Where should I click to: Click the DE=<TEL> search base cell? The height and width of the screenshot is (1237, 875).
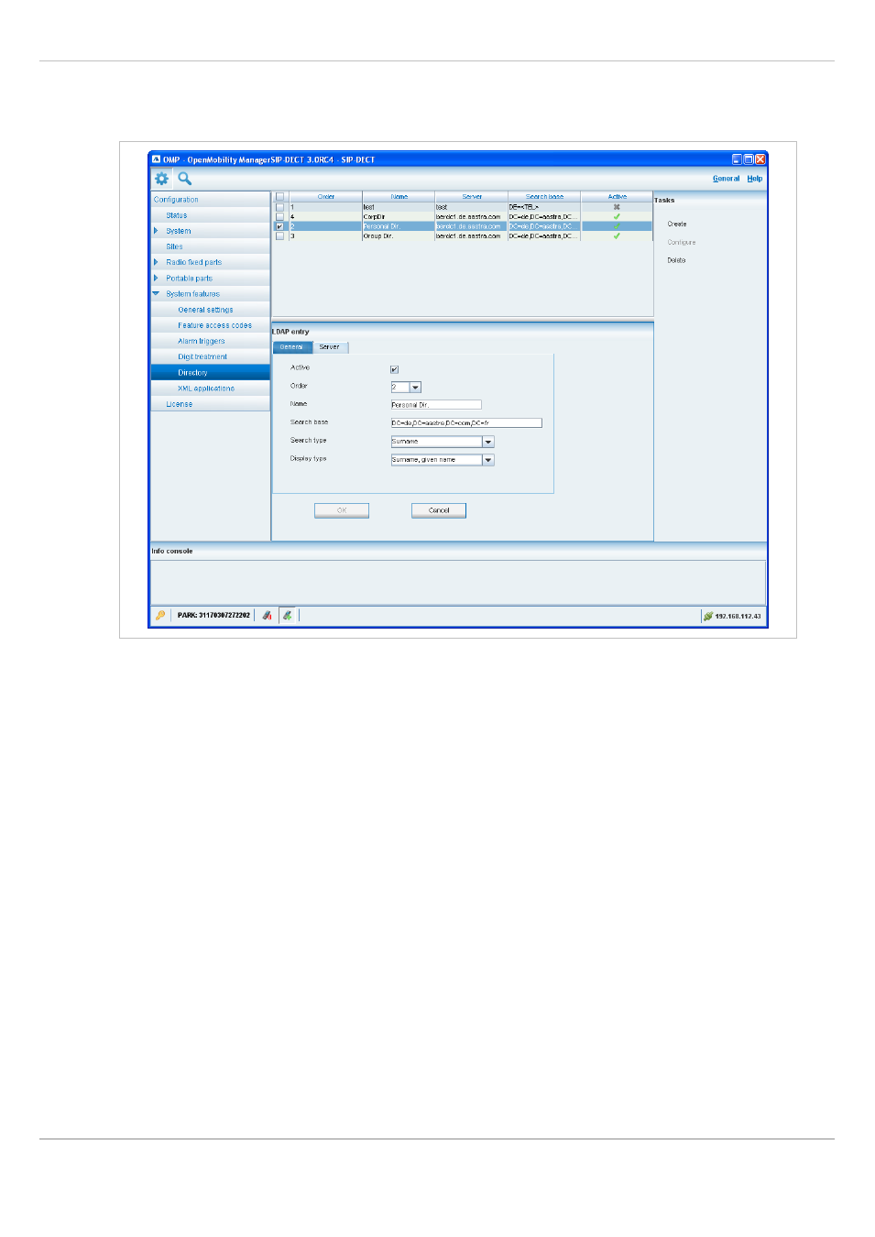click(544, 207)
